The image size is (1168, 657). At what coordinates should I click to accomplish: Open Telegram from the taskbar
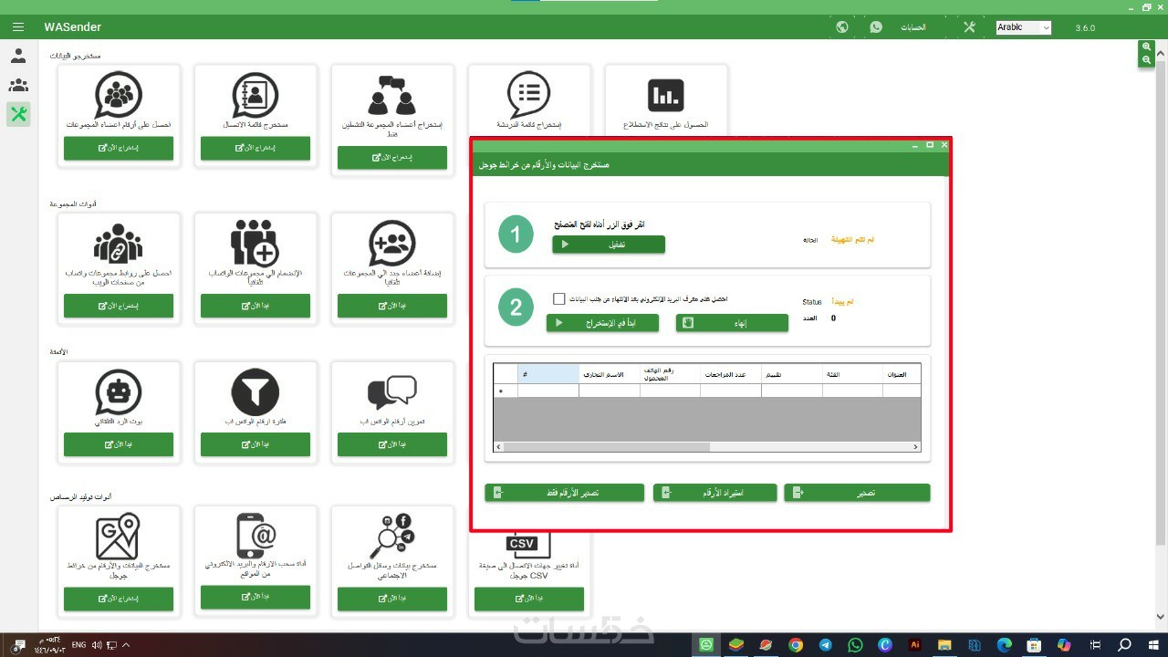(x=826, y=645)
